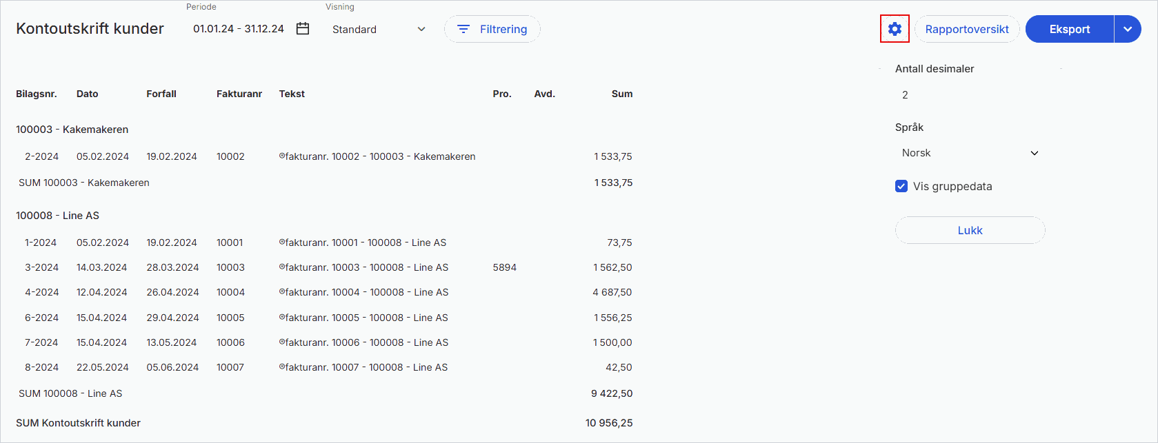This screenshot has height=443, width=1158.
Task: Open link icon for fakturanr. 10002 Kakemakeren
Action: (281, 156)
